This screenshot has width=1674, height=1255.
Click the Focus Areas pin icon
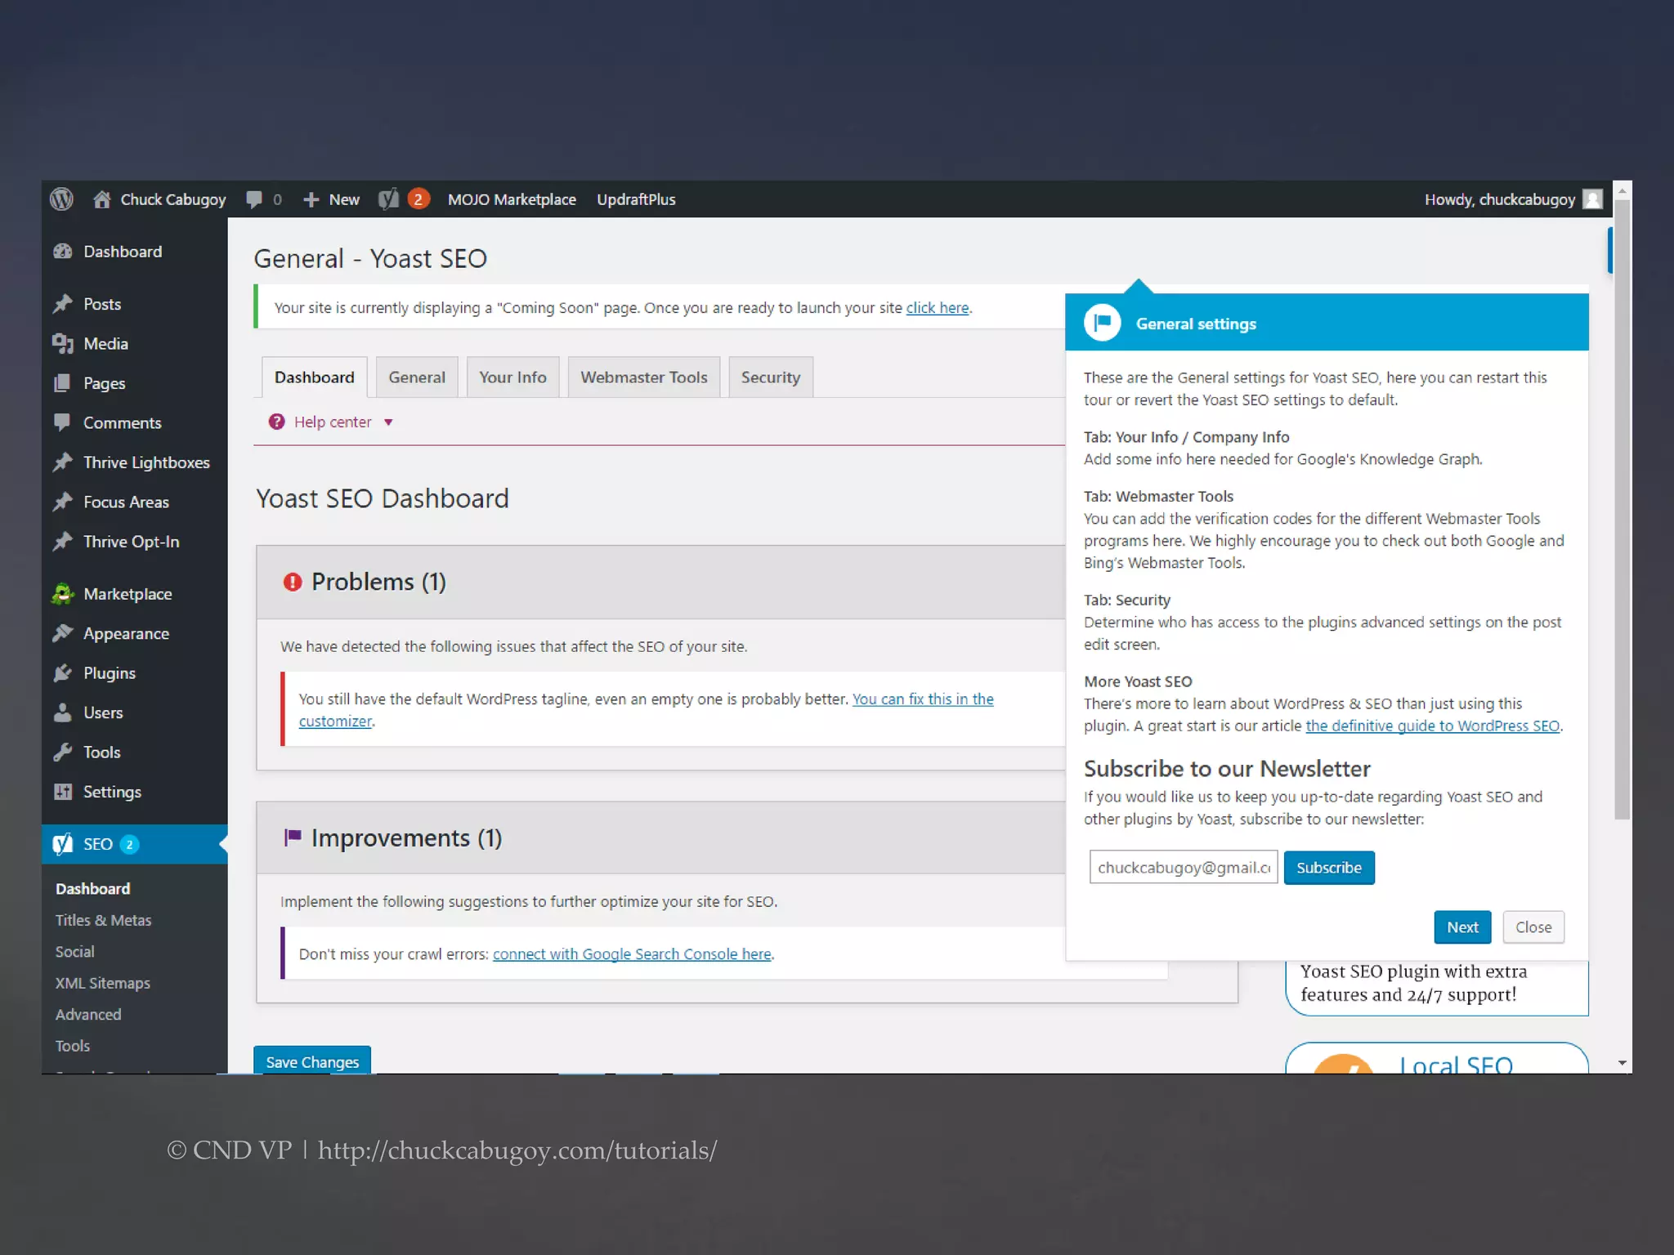[63, 502]
